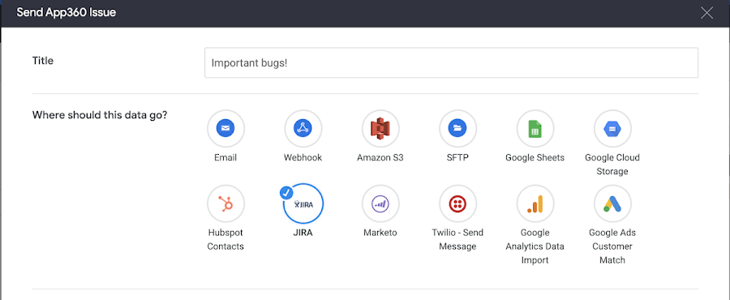Choose the Google Sheets icon
This screenshot has height=300, width=730.
[535, 128]
